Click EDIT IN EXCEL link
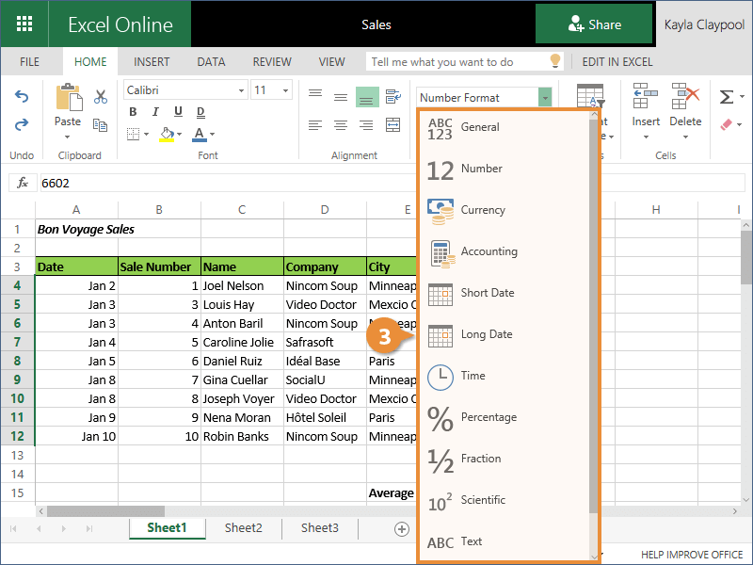The image size is (753, 565). click(617, 62)
